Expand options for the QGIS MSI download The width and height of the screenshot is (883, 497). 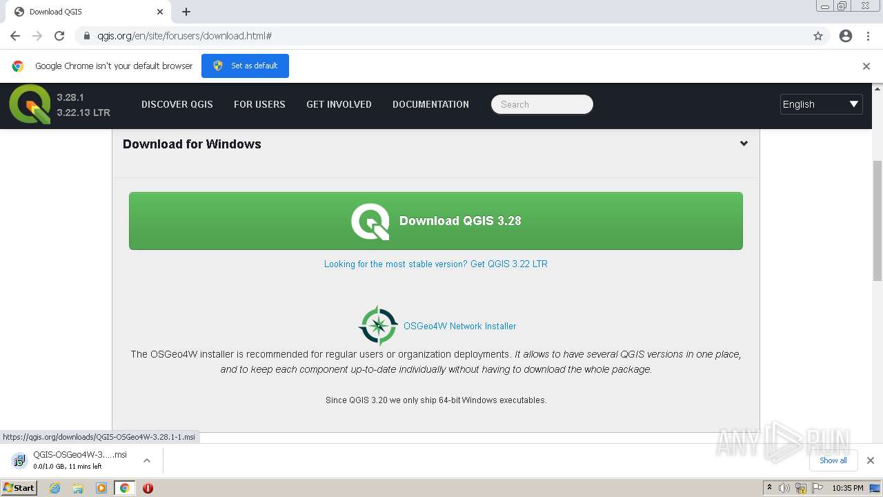tap(147, 460)
